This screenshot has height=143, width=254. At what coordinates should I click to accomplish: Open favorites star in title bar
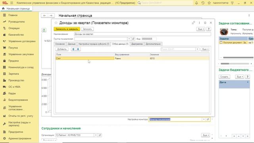(209, 3)
